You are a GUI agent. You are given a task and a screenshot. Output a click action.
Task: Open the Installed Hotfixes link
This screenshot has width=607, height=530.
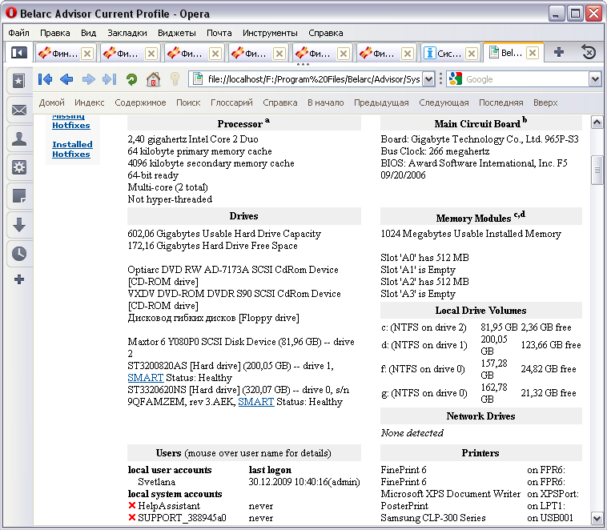(x=72, y=149)
